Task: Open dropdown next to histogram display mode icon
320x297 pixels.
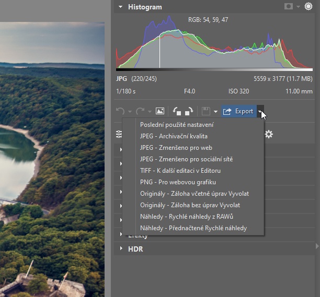Action: click(298, 7)
